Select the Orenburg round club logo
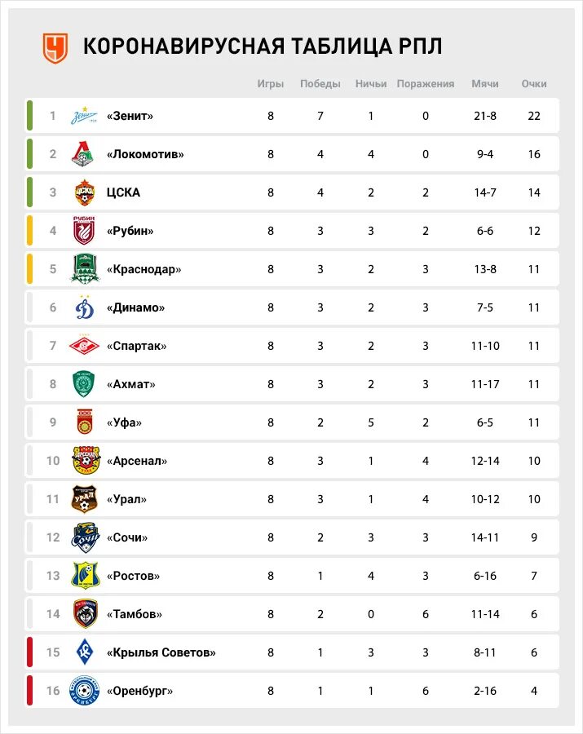This screenshot has width=583, height=734. pyautogui.click(x=85, y=691)
